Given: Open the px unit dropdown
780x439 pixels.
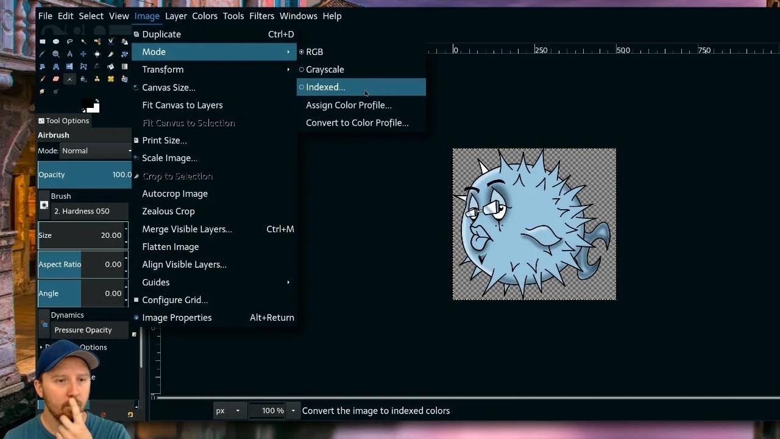Looking at the screenshot, I should point(229,410).
